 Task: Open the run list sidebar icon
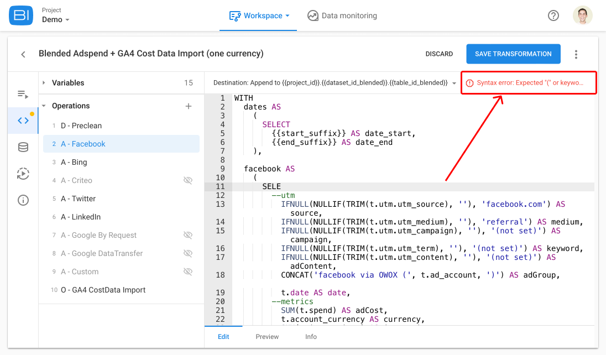(x=23, y=95)
